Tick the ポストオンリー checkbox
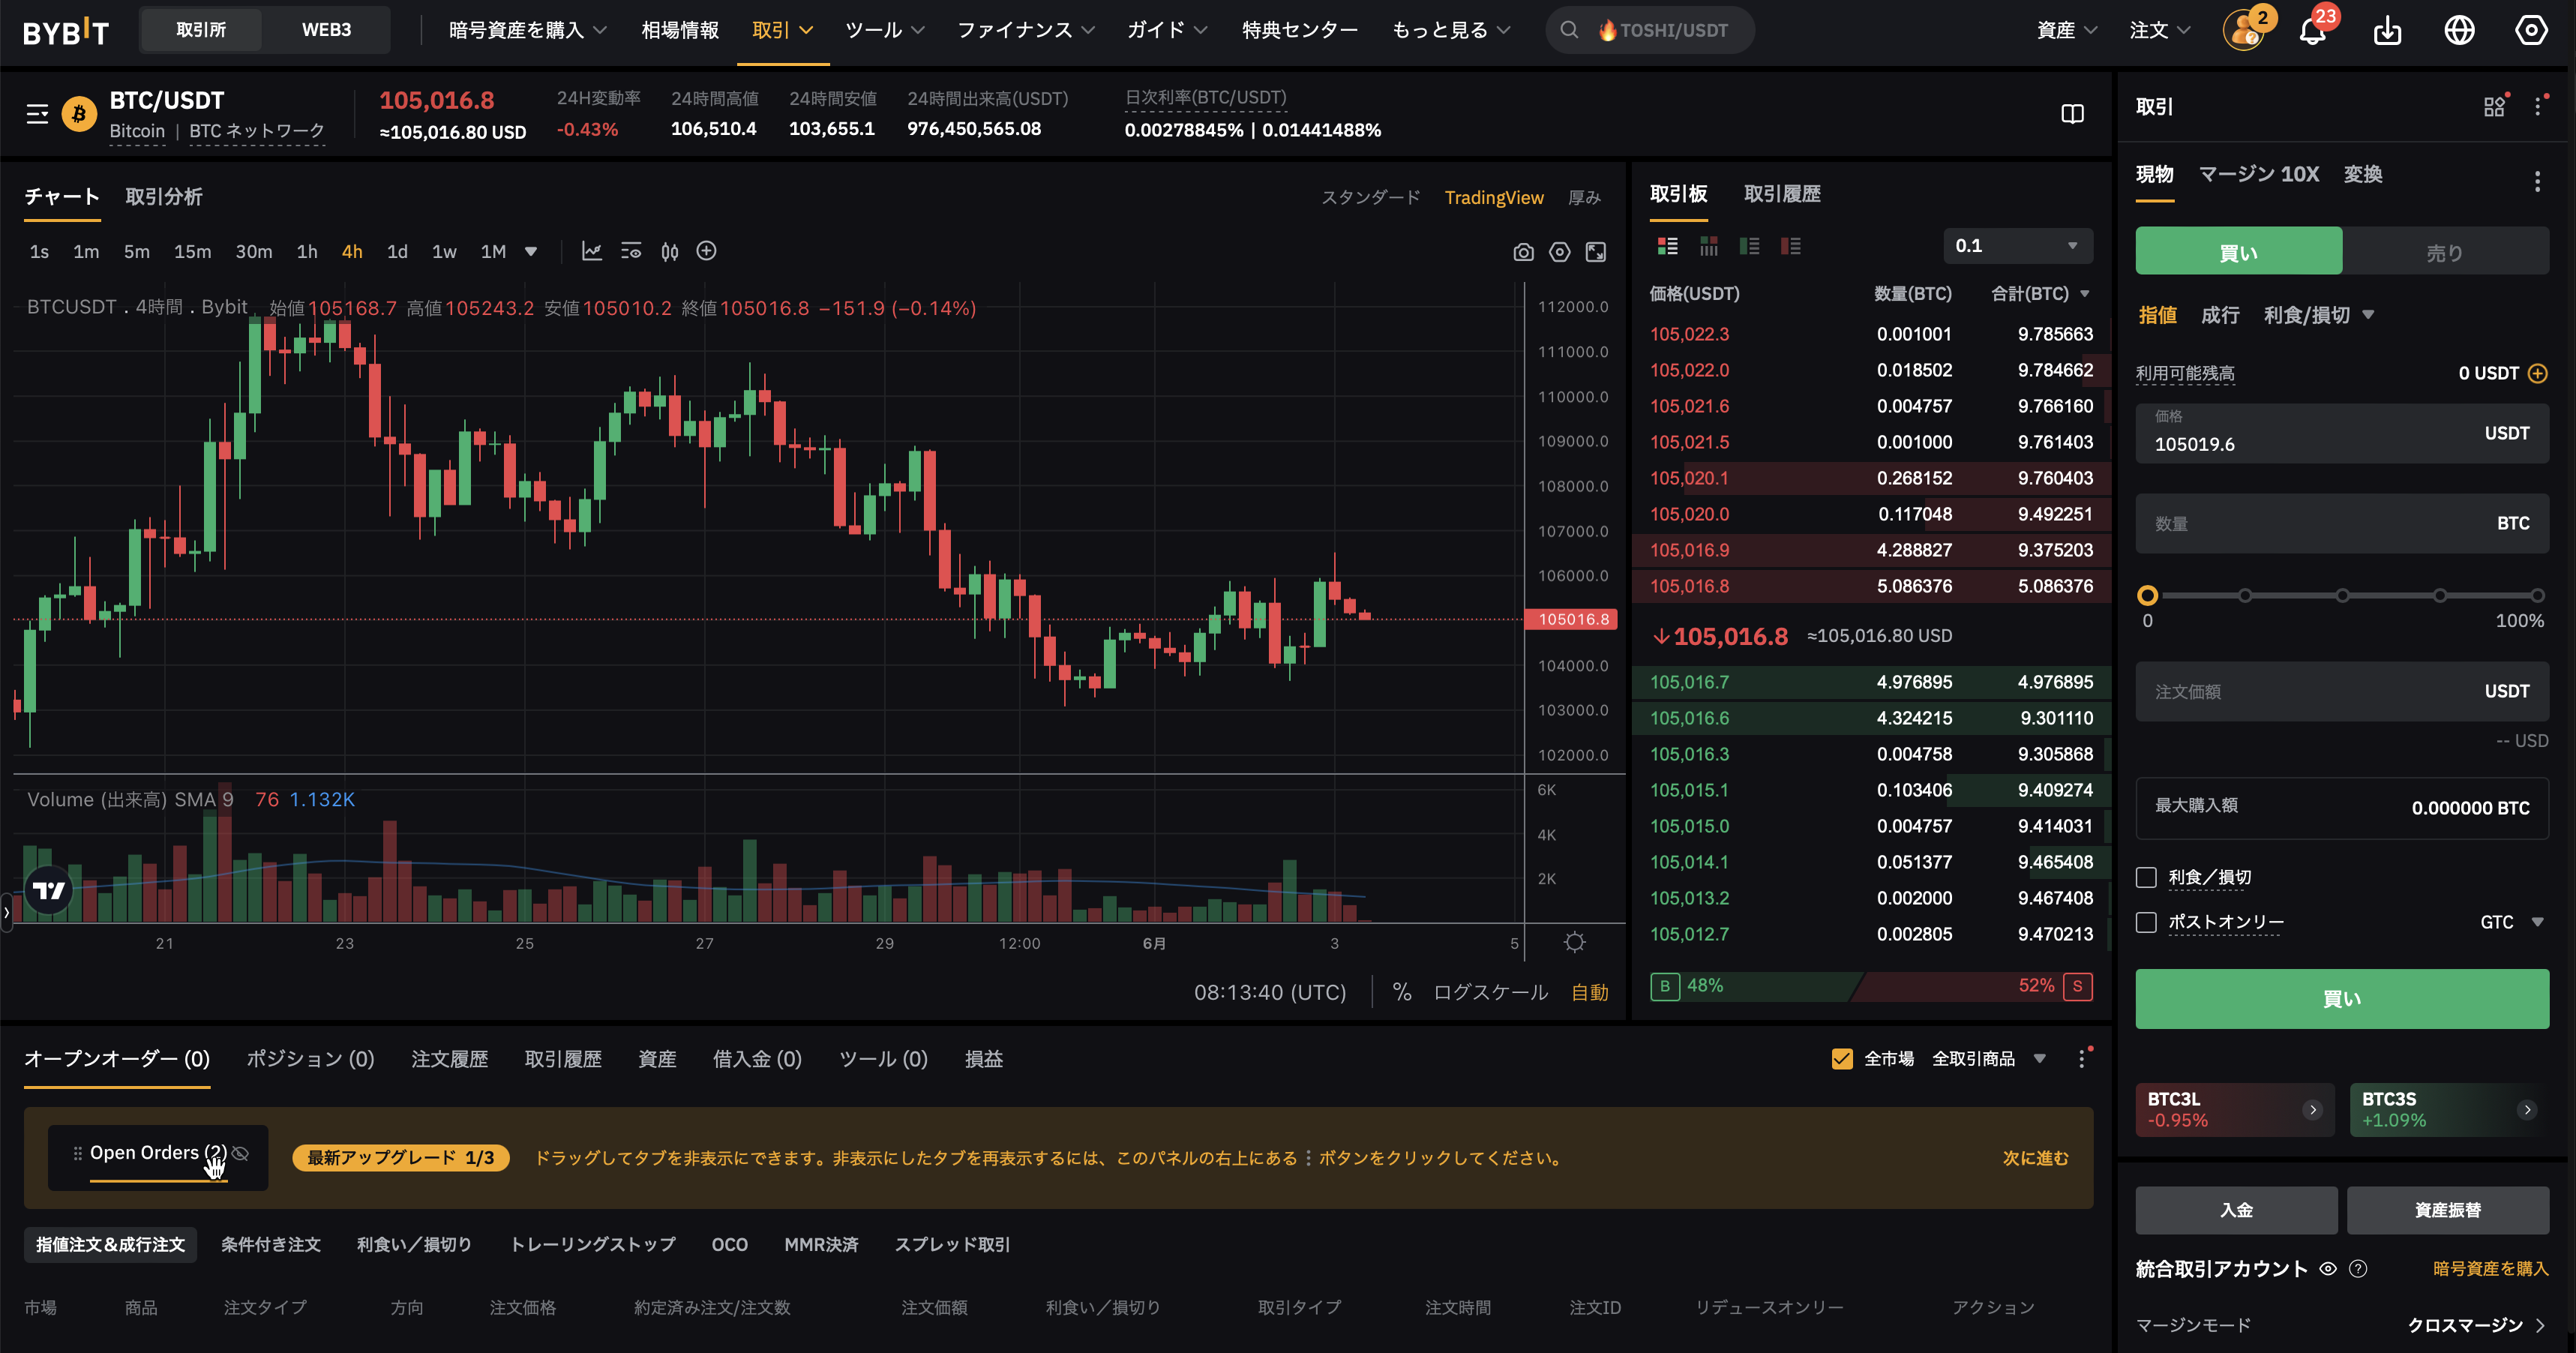This screenshot has width=2576, height=1353. (x=2146, y=922)
